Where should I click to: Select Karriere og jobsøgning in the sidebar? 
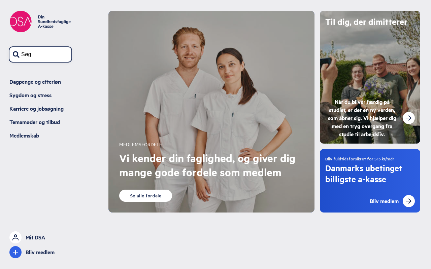(36, 109)
